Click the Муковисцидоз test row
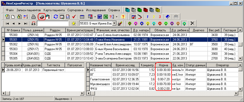The width and height of the screenshot is (244, 102). point(162,84)
